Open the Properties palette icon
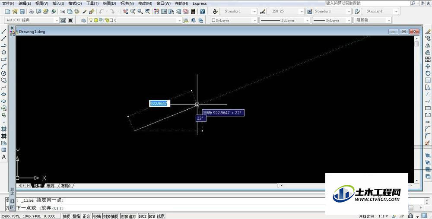432x219 pixels. tap(157, 11)
